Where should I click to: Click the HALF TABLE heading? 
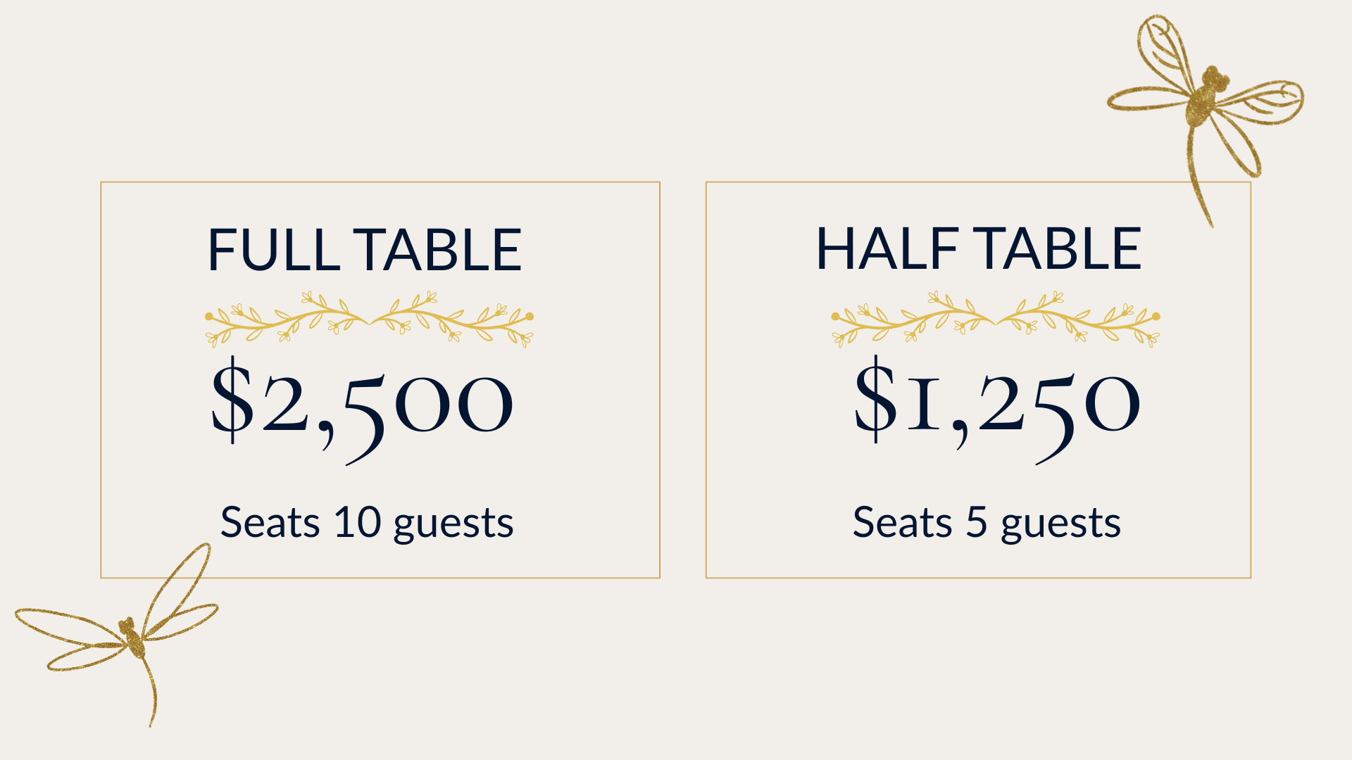978,248
